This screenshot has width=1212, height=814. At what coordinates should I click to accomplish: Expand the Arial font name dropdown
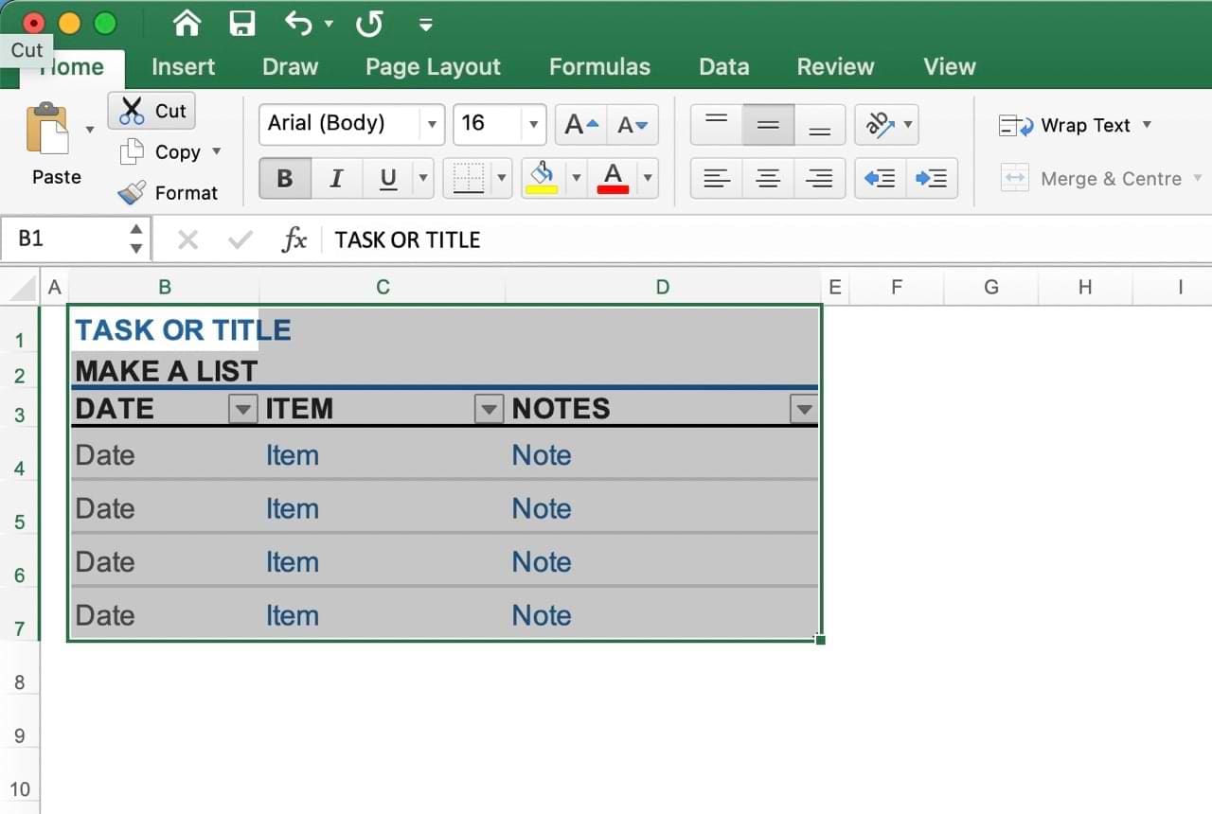[432, 124]
